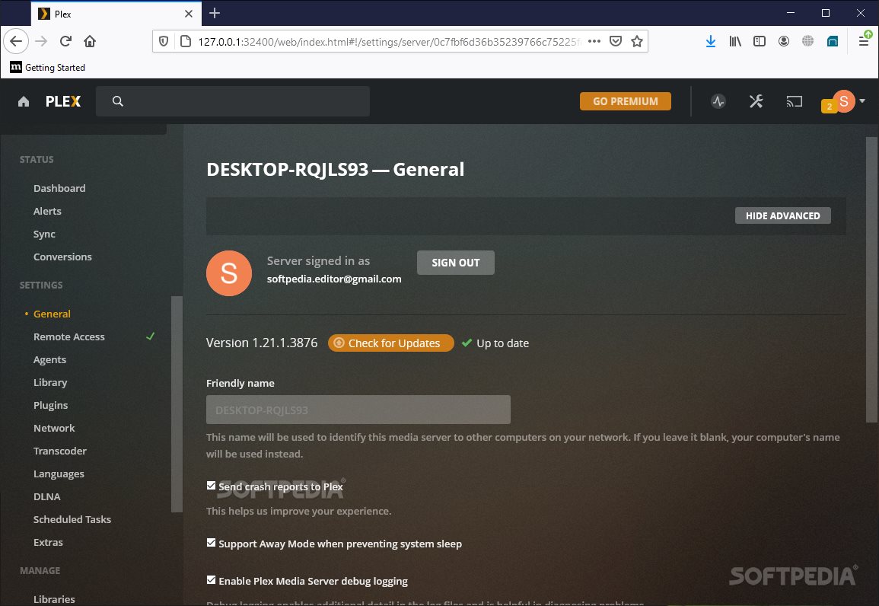Click the tracking protection shield icon

[x=164, y=41]
